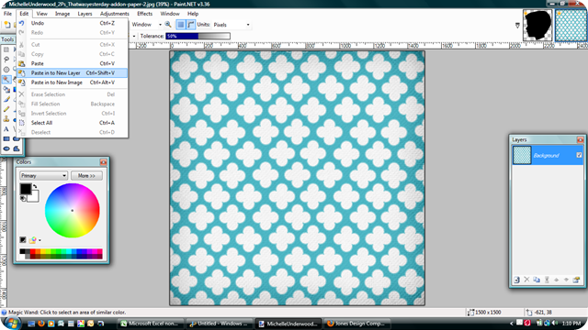Select the Magic Wand tool
This screenshot has width=588, height=330.
tap(6, 80)
